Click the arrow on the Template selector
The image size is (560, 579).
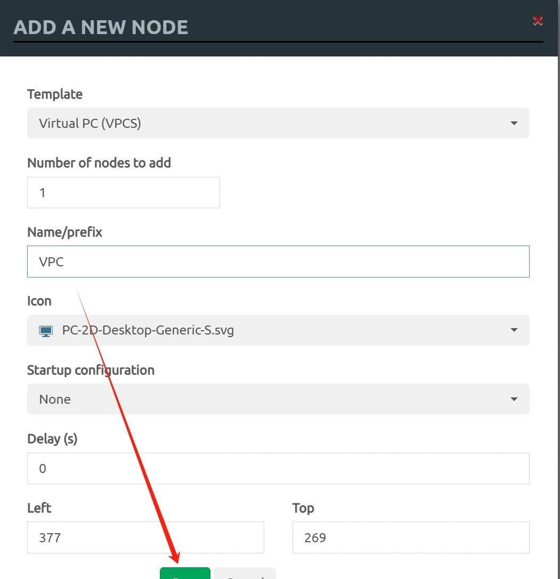click(514, 123)
